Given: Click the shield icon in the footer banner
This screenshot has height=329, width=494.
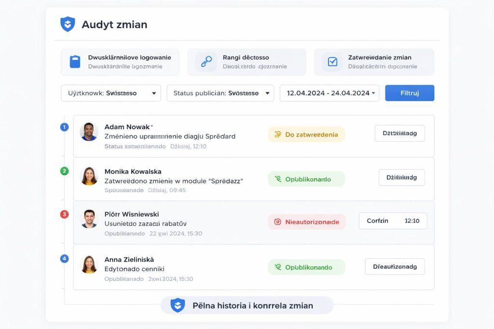Looking at the screenshot, I should (178, 305).
